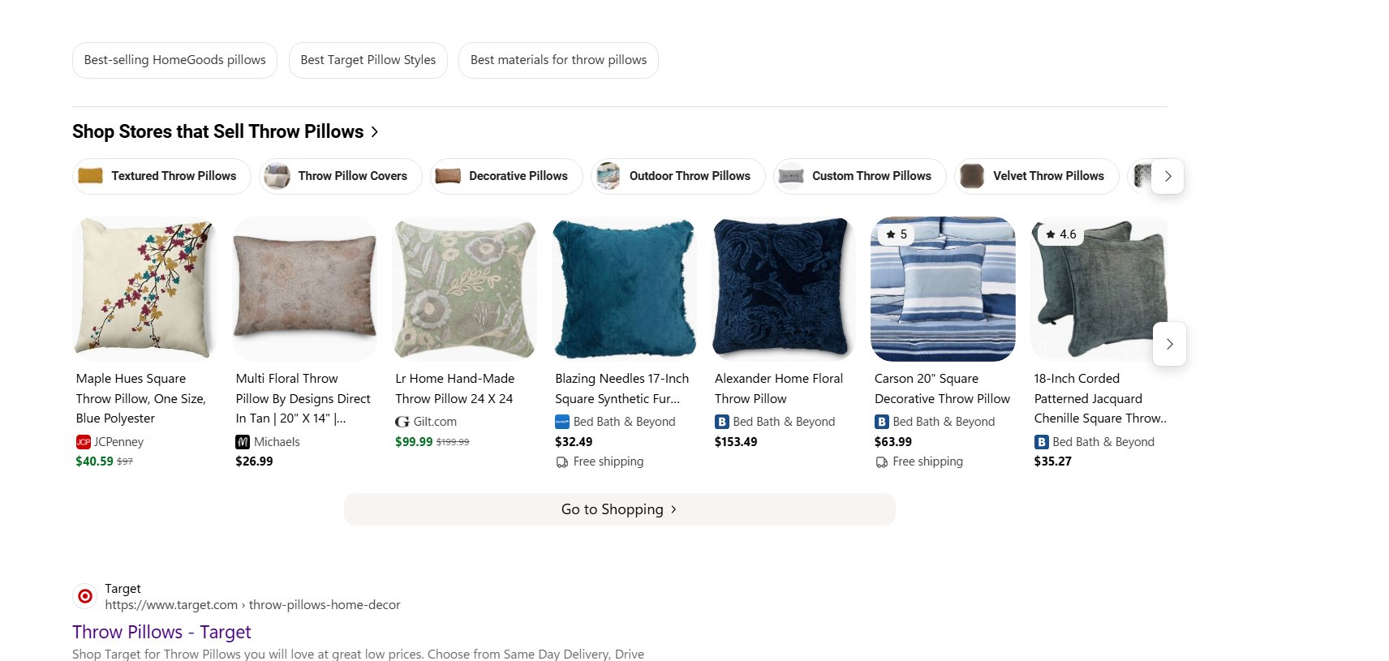Click the Blazing Needles teal pillow image

pos(624,289)
